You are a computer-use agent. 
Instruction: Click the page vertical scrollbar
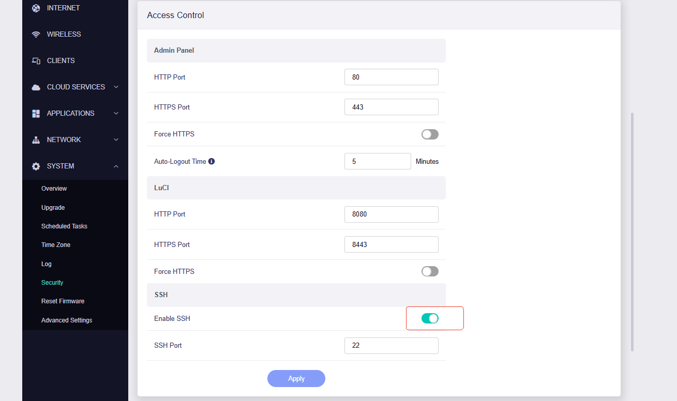click(x=632, y=232)
